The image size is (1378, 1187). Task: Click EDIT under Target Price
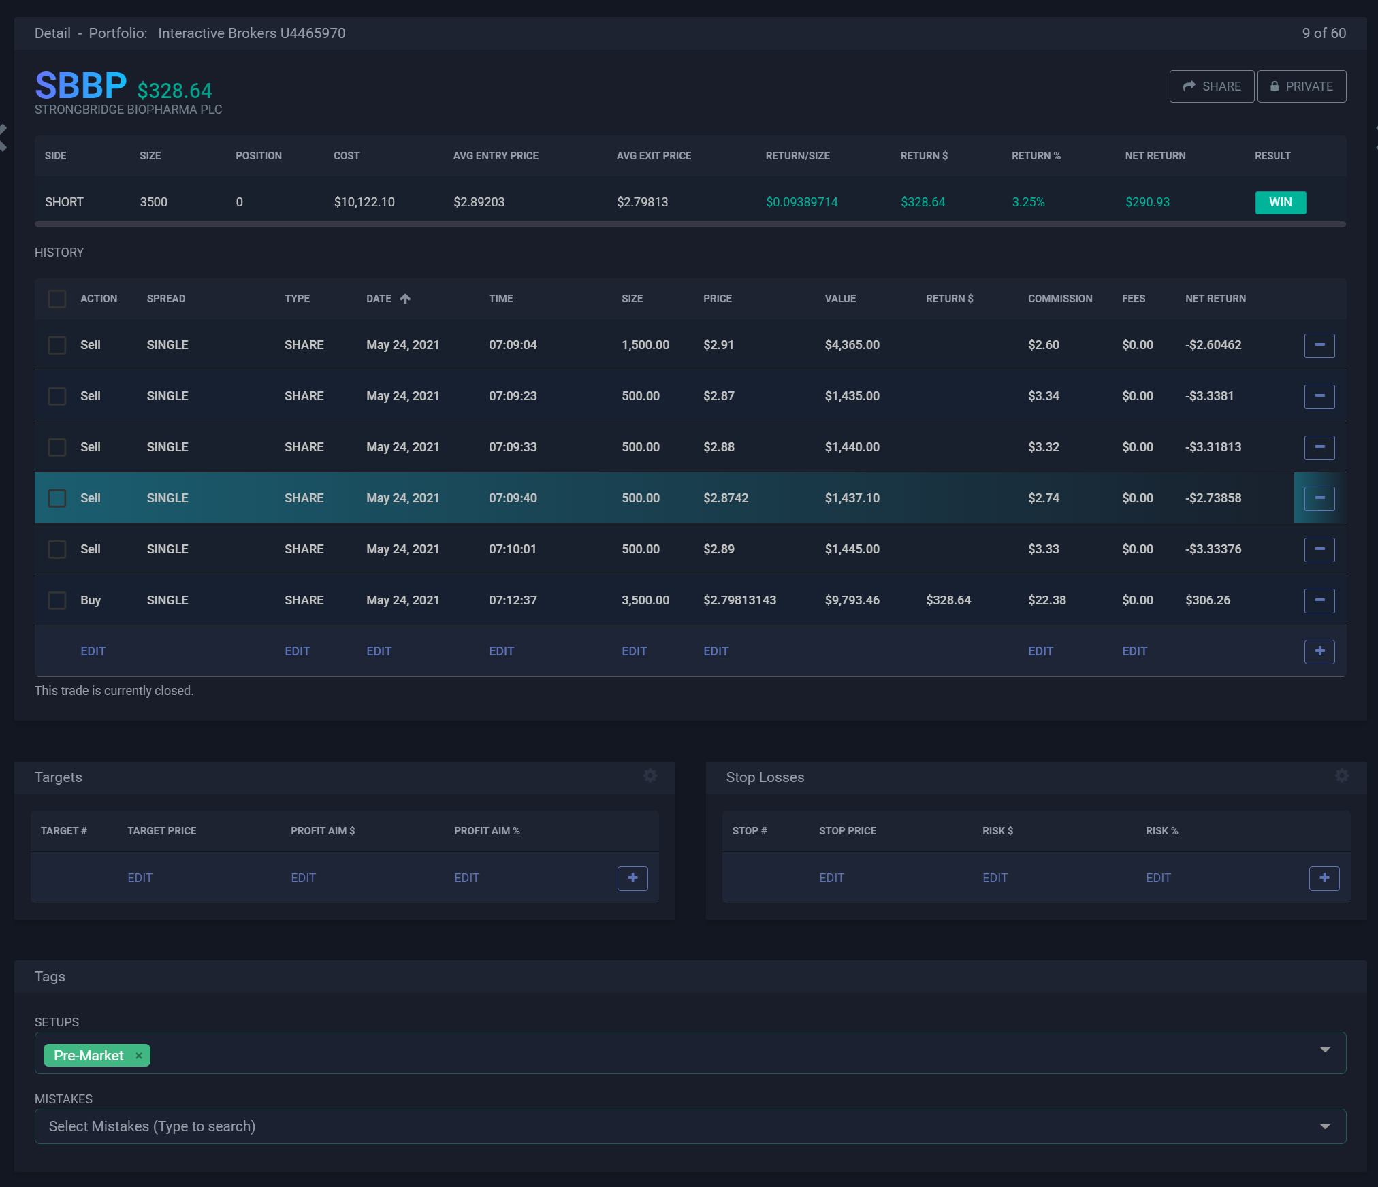tap(140, 878)
